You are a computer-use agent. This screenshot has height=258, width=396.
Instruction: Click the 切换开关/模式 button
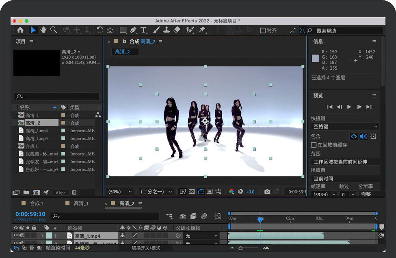[x=146, y=248]
